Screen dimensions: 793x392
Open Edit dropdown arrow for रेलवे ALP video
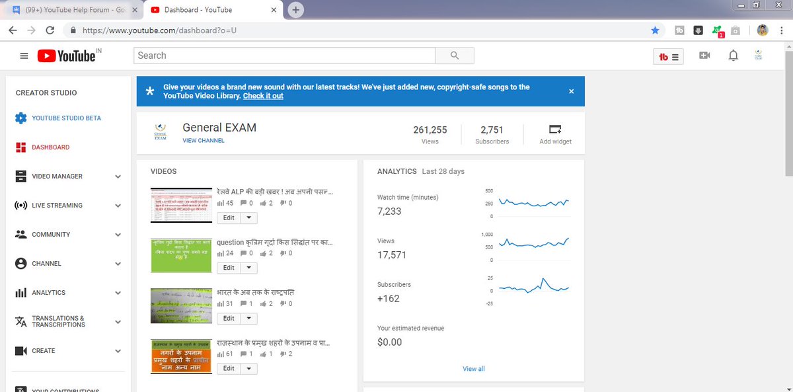(248, 217)
